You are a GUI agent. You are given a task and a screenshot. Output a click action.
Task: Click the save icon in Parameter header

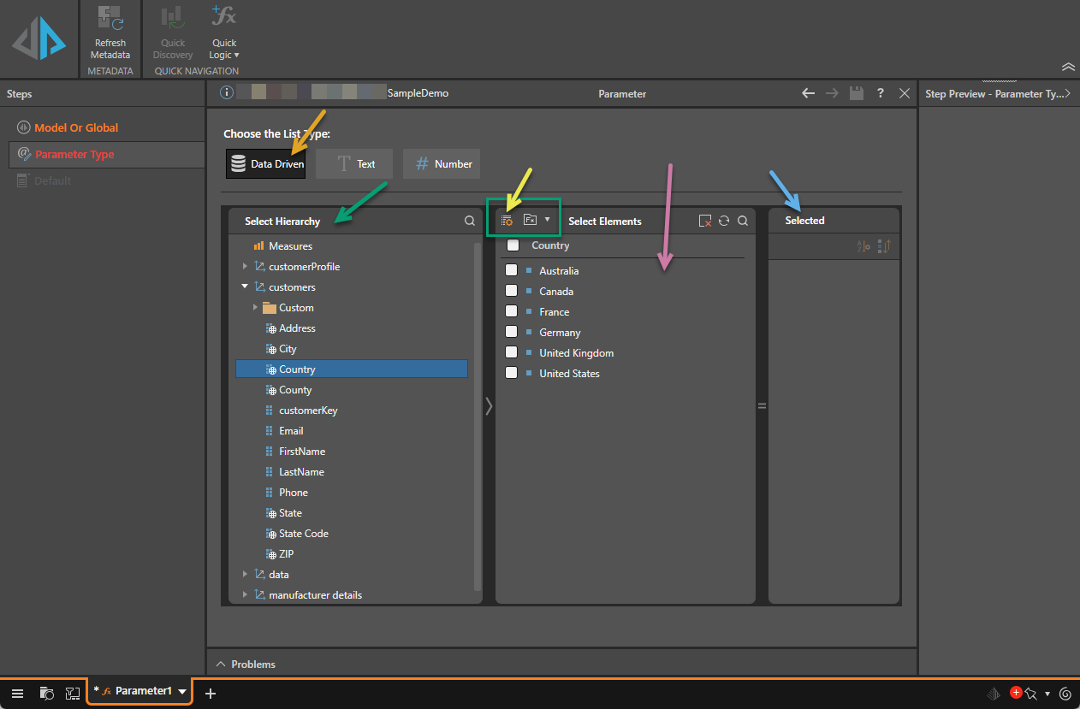click(856, 93)
